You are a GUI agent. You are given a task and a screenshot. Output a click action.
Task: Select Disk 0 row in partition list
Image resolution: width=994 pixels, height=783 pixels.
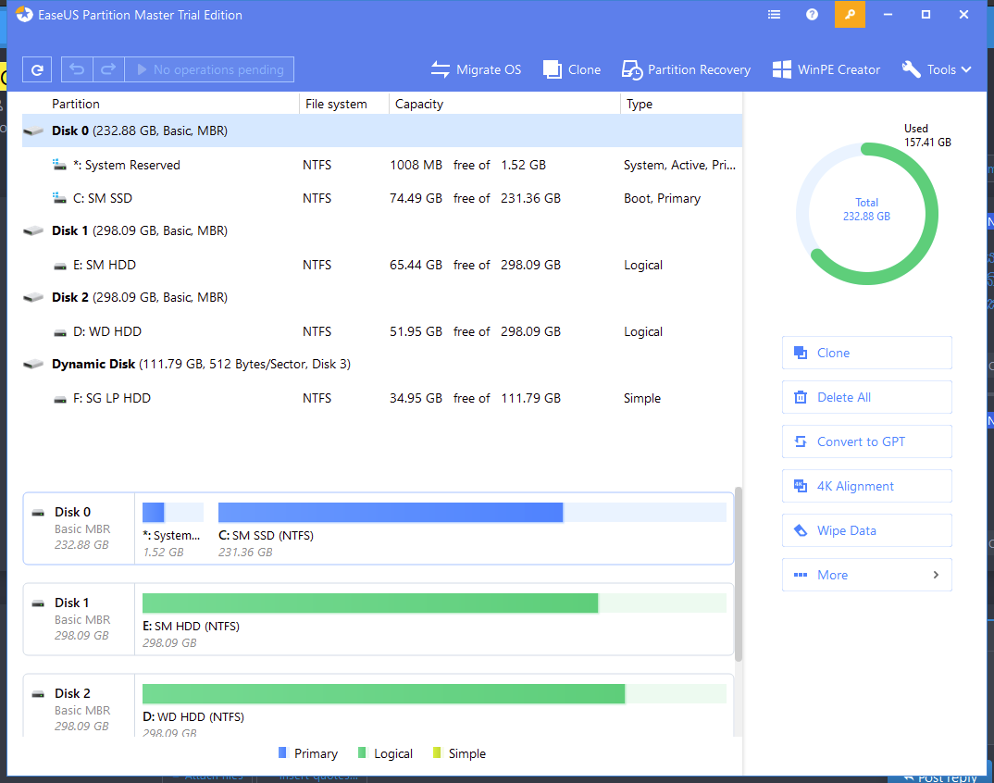pos(382,130)
